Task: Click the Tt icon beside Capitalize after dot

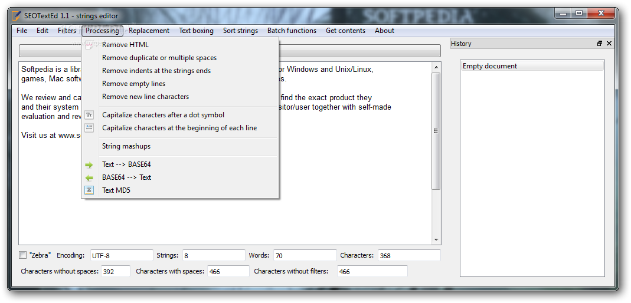Action: click(x=89, y=115)
